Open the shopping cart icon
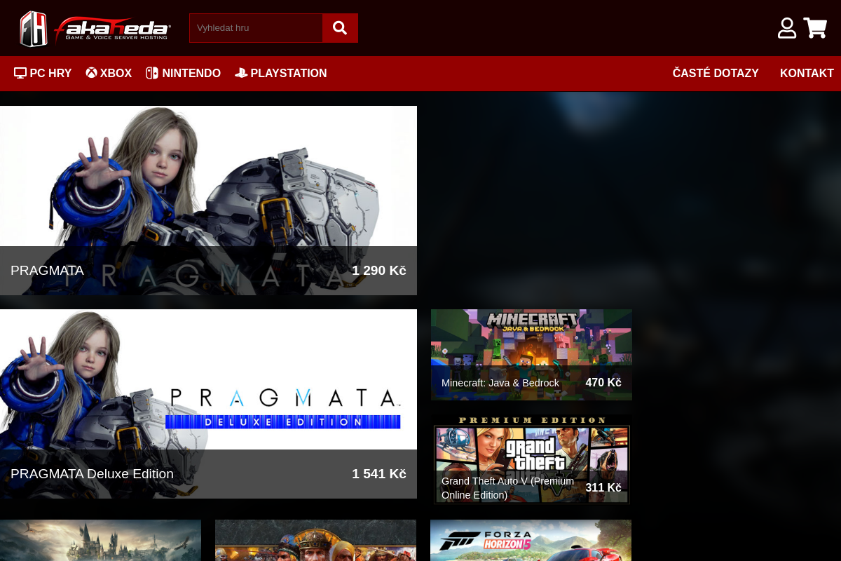Viewport: 841px width, 561px height. point(815,28)
